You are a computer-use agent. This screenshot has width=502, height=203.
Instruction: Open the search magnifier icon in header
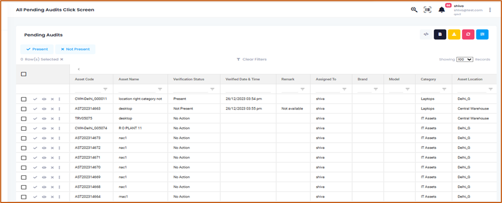414,10
